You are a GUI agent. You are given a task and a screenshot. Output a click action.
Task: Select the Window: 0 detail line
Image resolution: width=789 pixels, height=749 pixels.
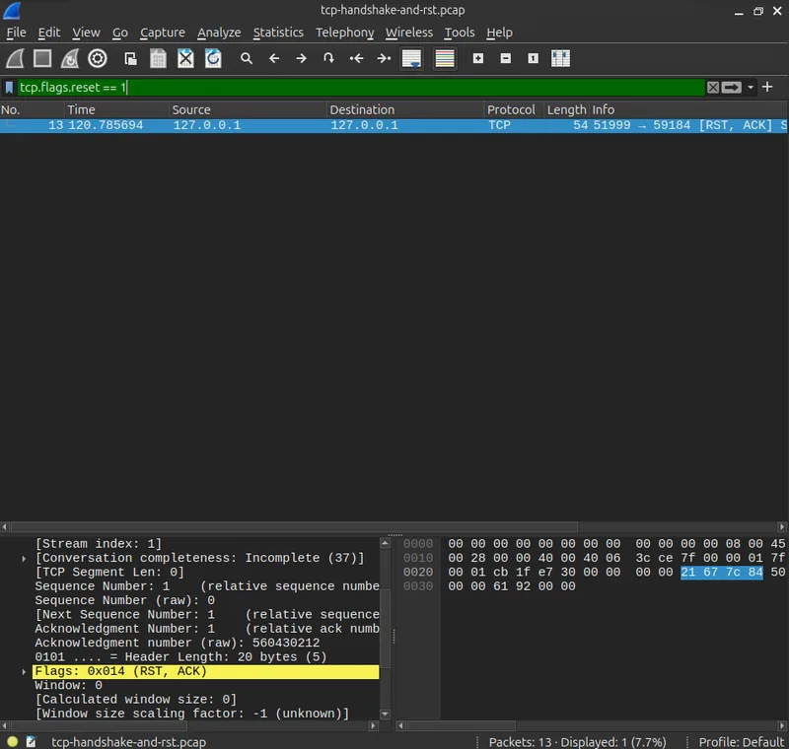click(x=68, y=686)
